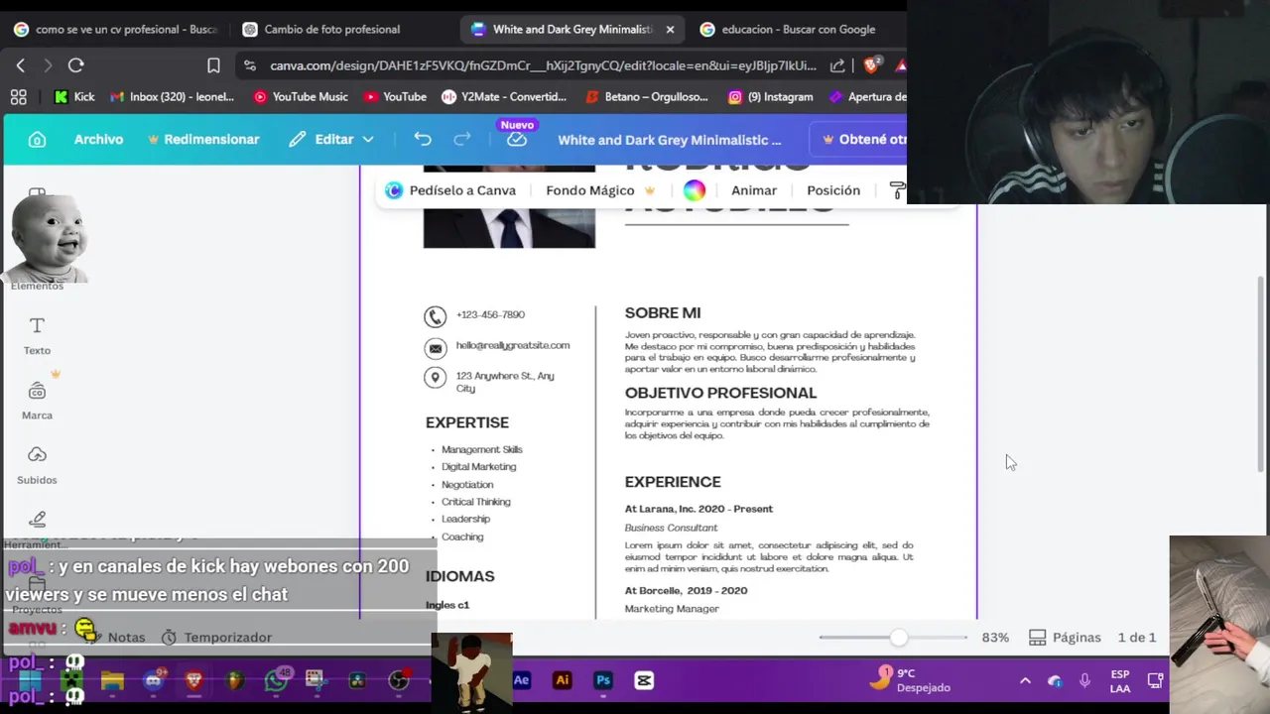Close the White and Dark Grey Minimalist tab
The width and height of the screenshot is (1270, 714).
tap(670, 30)
